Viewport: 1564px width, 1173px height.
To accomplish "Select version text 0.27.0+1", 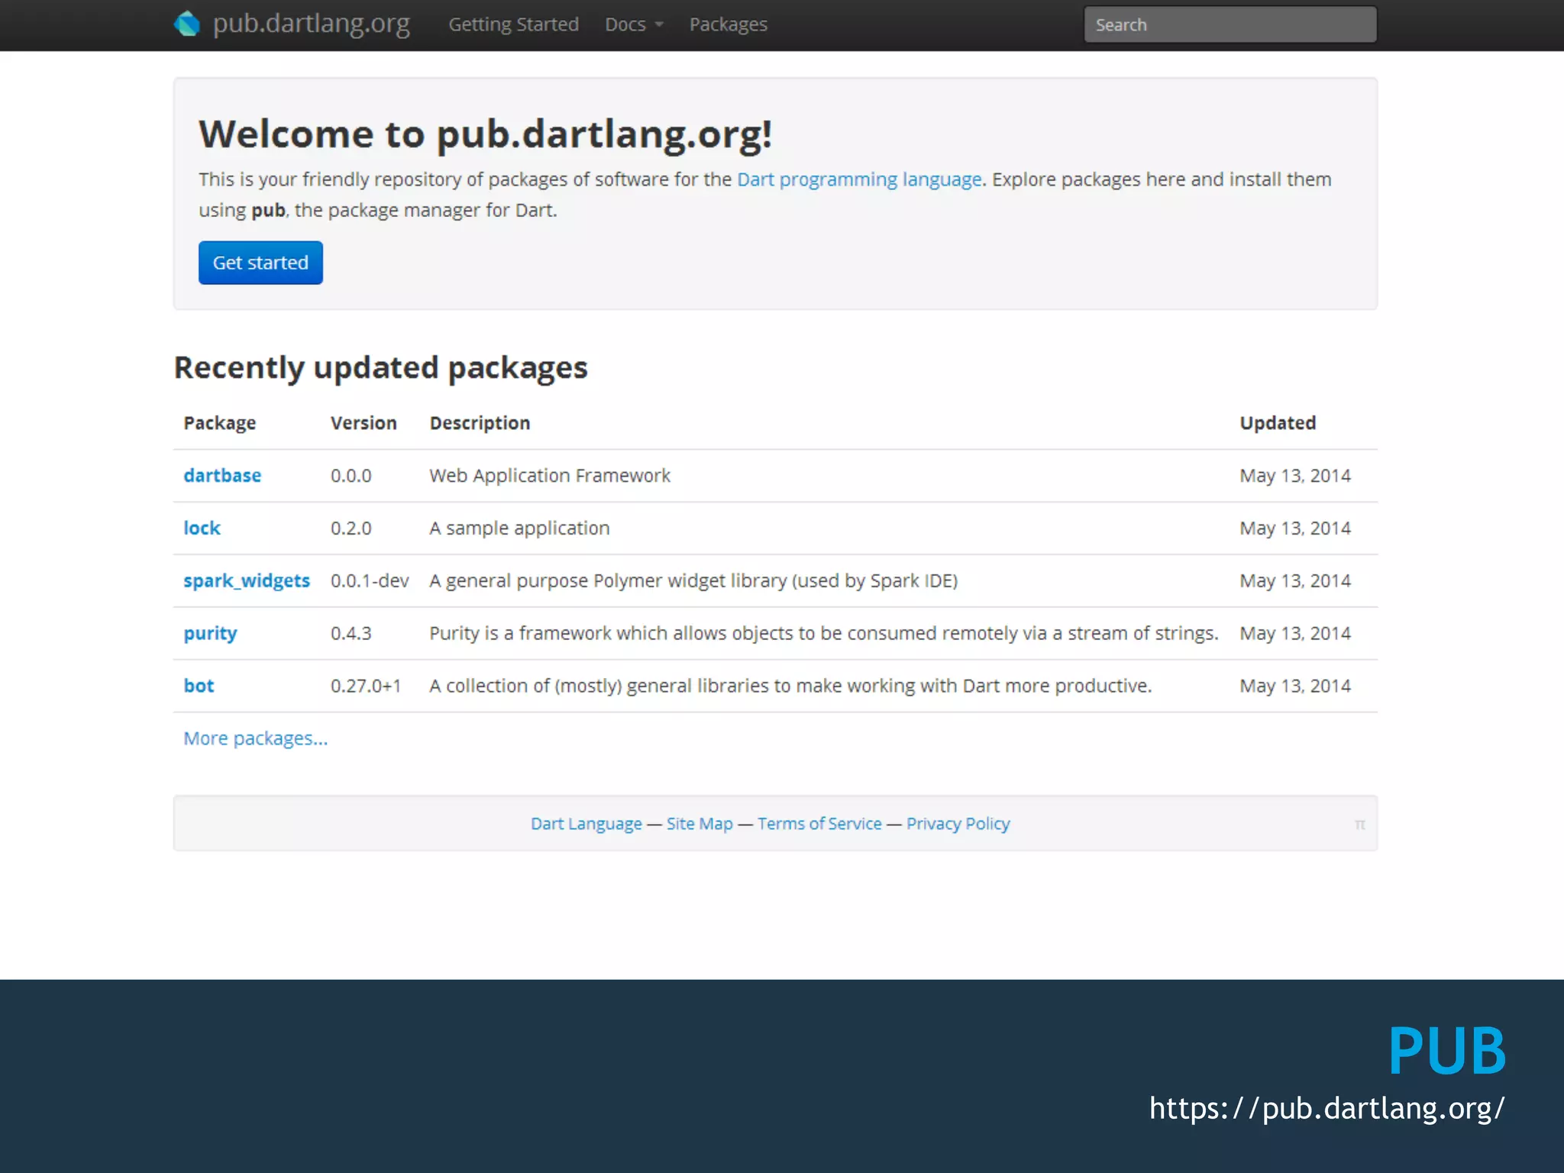I will tap(365, 686).
